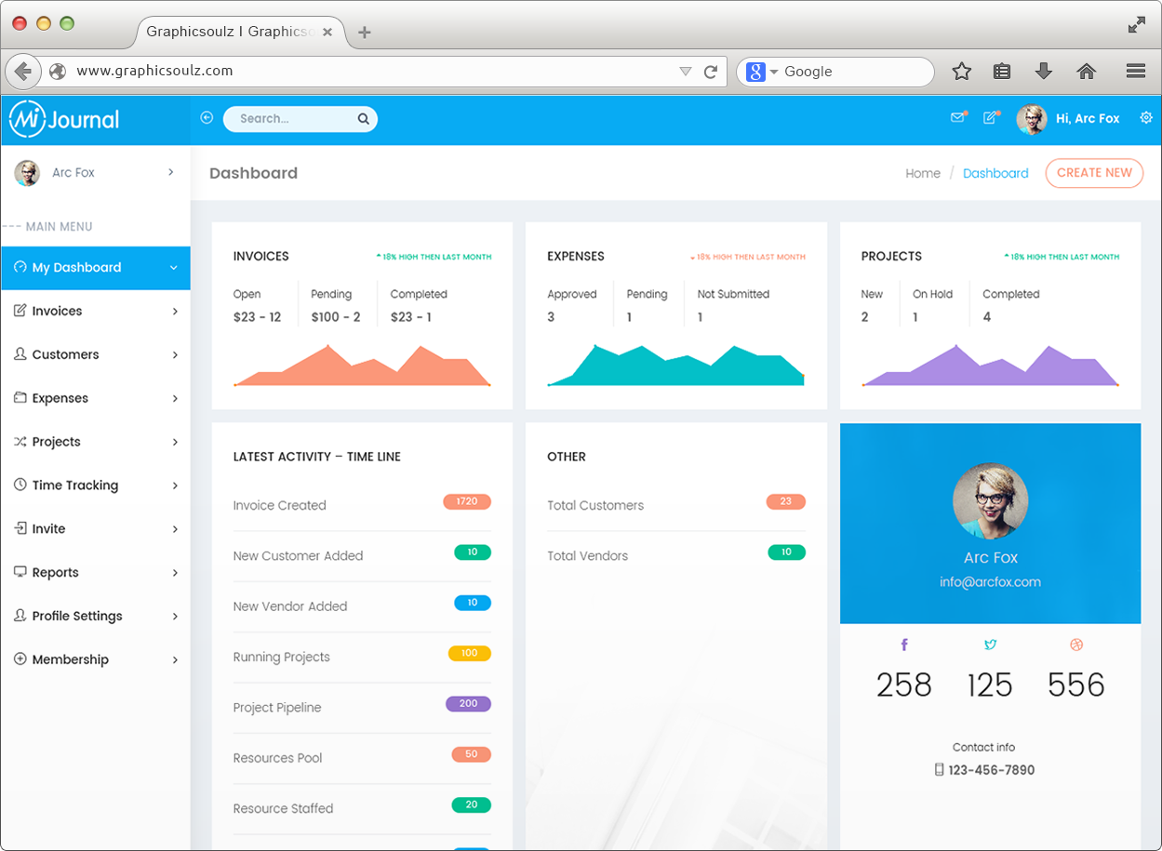Screen dimensions: 1162x851
Task: Open the Facebook icon on profile card
Action: tap(903, 645)
